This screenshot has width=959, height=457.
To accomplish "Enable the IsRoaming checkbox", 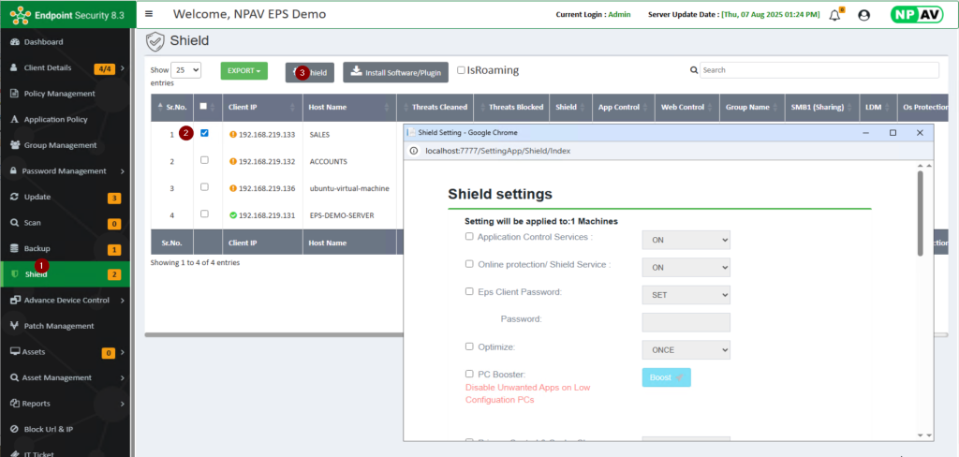I will click(461, 70).
